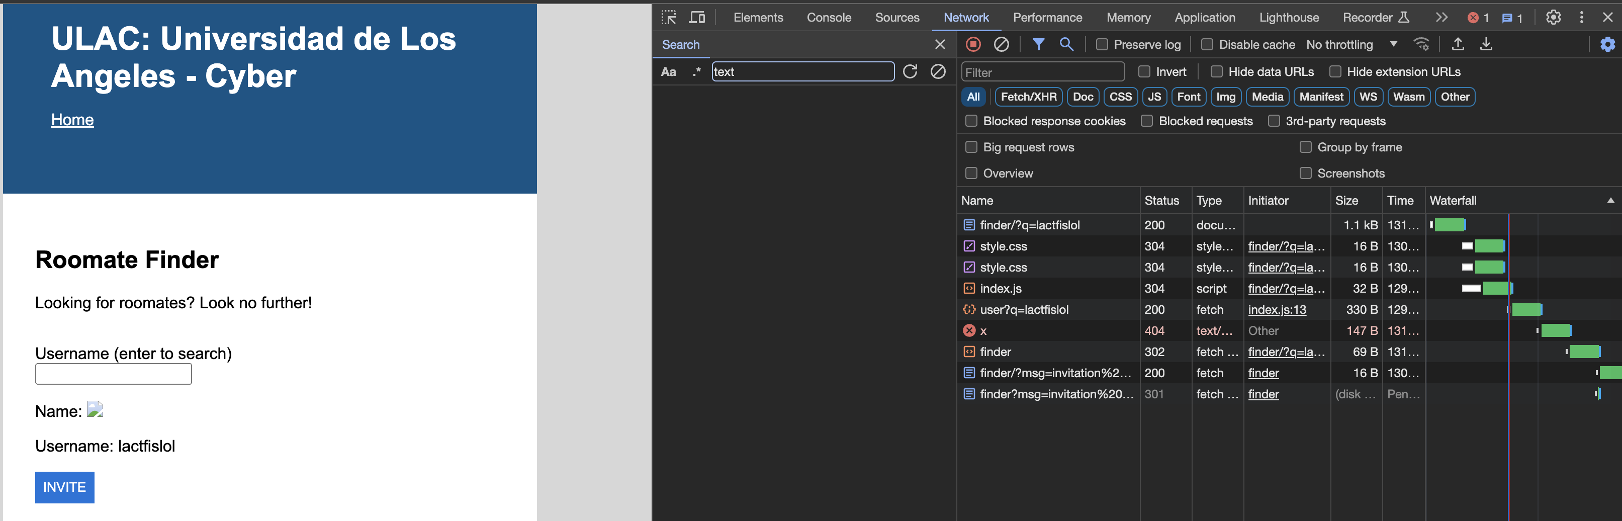Expand more DevTools tabs chevron
This screenshot has width=1622, height=521.
pos(1442,18)
